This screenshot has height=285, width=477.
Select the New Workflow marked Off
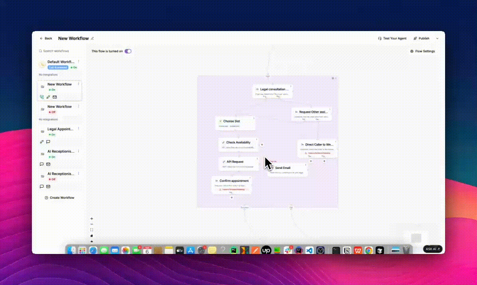[x=59, y=109]
